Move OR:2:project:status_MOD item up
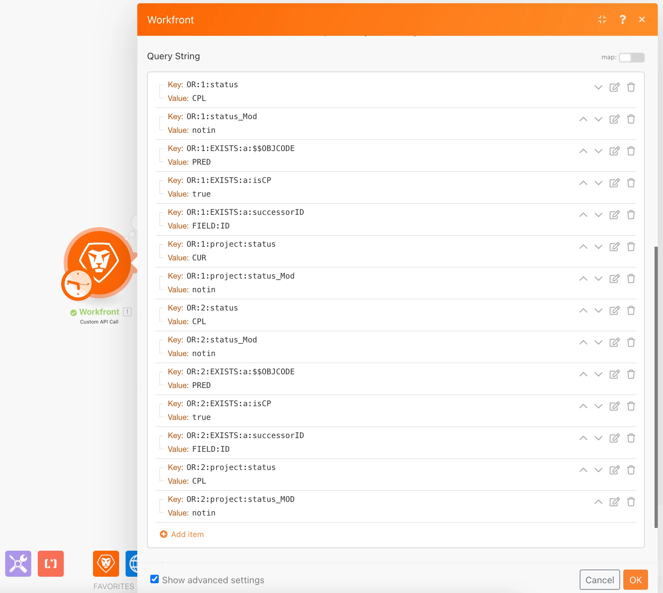 598,502
